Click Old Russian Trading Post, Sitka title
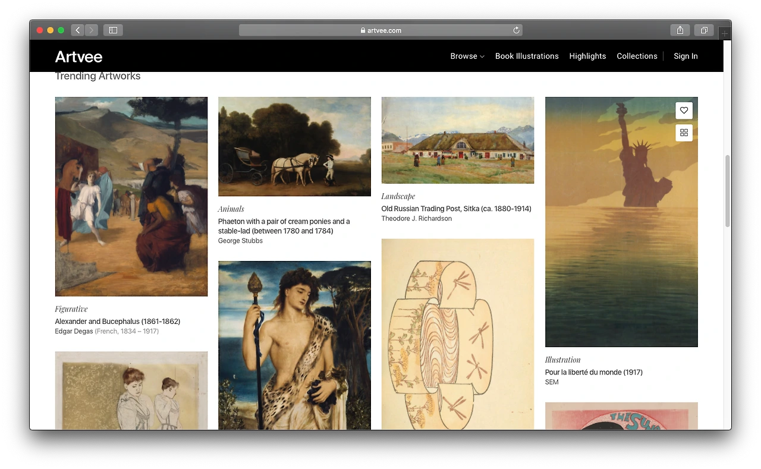761x469 pixels. [457, 209]
